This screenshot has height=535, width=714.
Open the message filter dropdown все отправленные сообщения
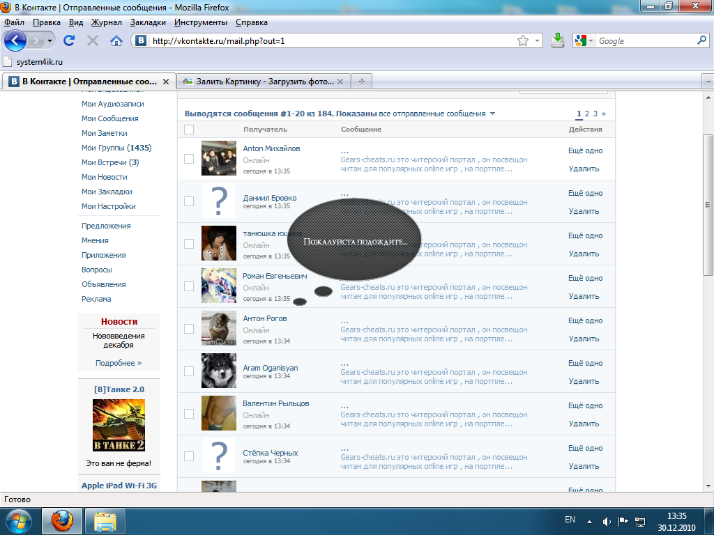(436, 114)
